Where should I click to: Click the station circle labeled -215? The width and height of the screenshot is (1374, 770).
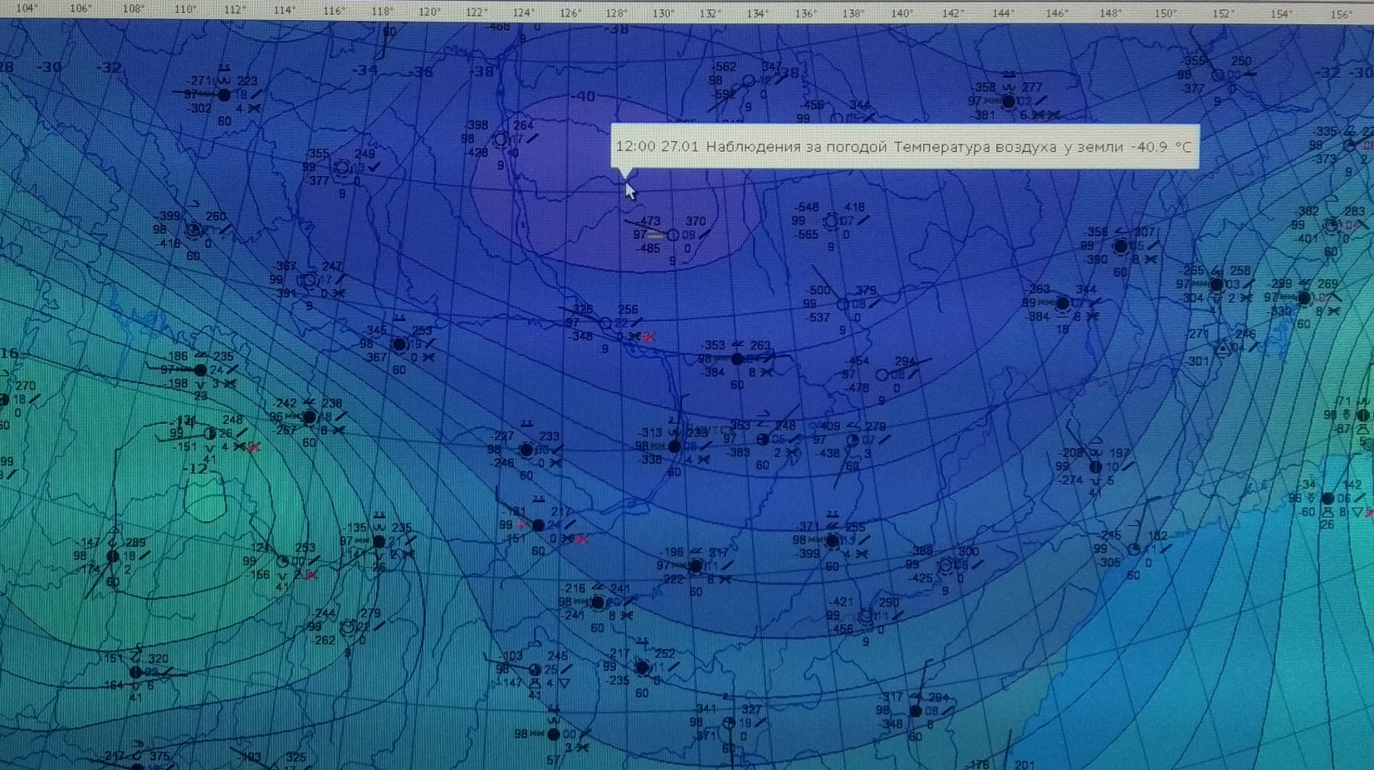pos(1134,549)
